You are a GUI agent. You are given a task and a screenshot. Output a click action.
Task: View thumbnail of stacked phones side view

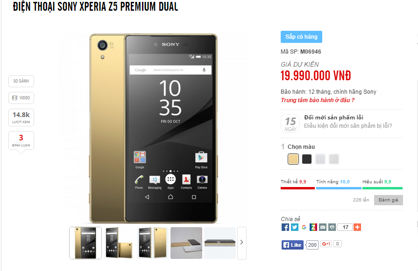point(220,243)
